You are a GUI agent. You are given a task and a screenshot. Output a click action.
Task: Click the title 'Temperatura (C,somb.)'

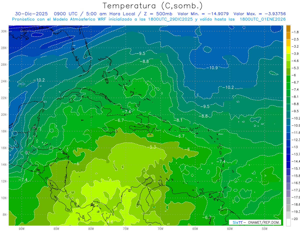coord(153,6)
